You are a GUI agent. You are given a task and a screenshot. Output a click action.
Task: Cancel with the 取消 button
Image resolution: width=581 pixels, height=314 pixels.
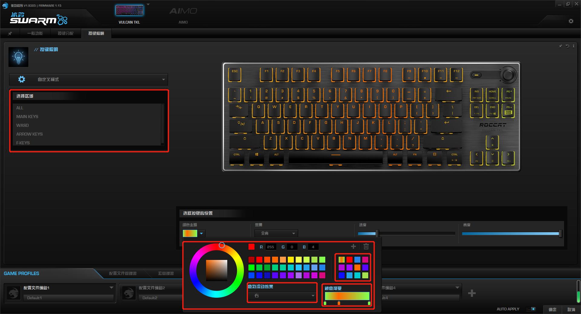tap(571, 309)
